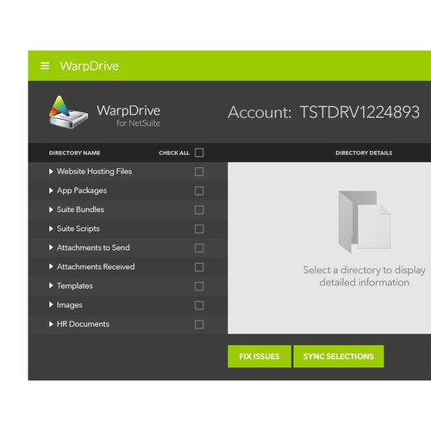Screen dimensions: 431x431
Task: Expand the App Packages directory arrow
Action: coord(51,191)
